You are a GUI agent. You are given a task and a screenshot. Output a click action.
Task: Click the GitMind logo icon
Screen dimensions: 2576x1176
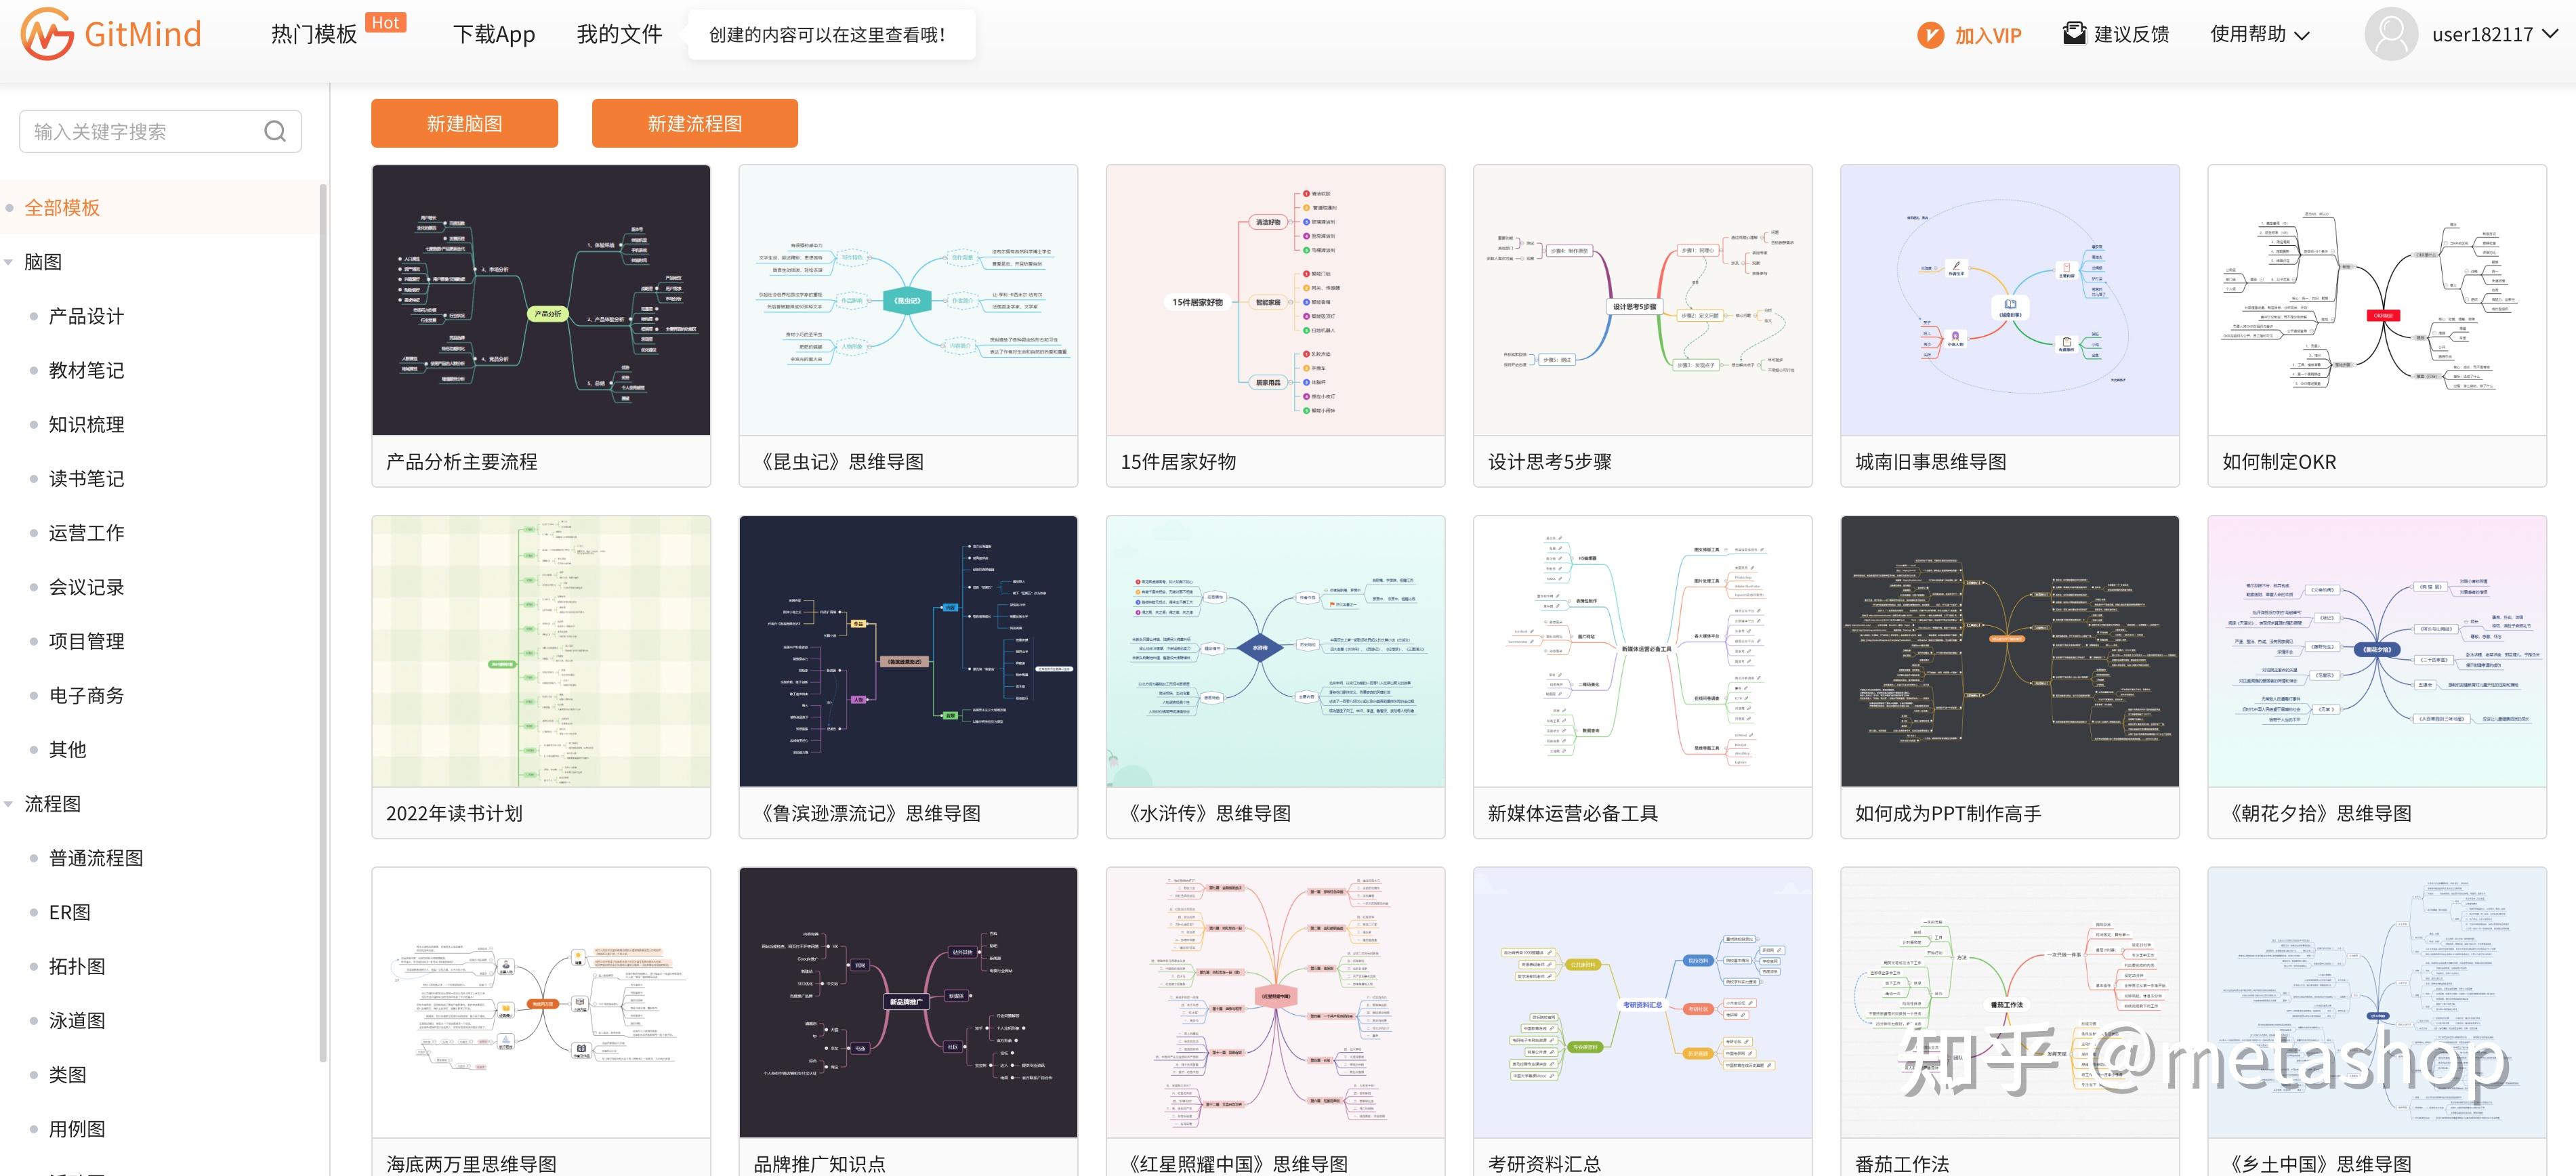coord(46,34)
